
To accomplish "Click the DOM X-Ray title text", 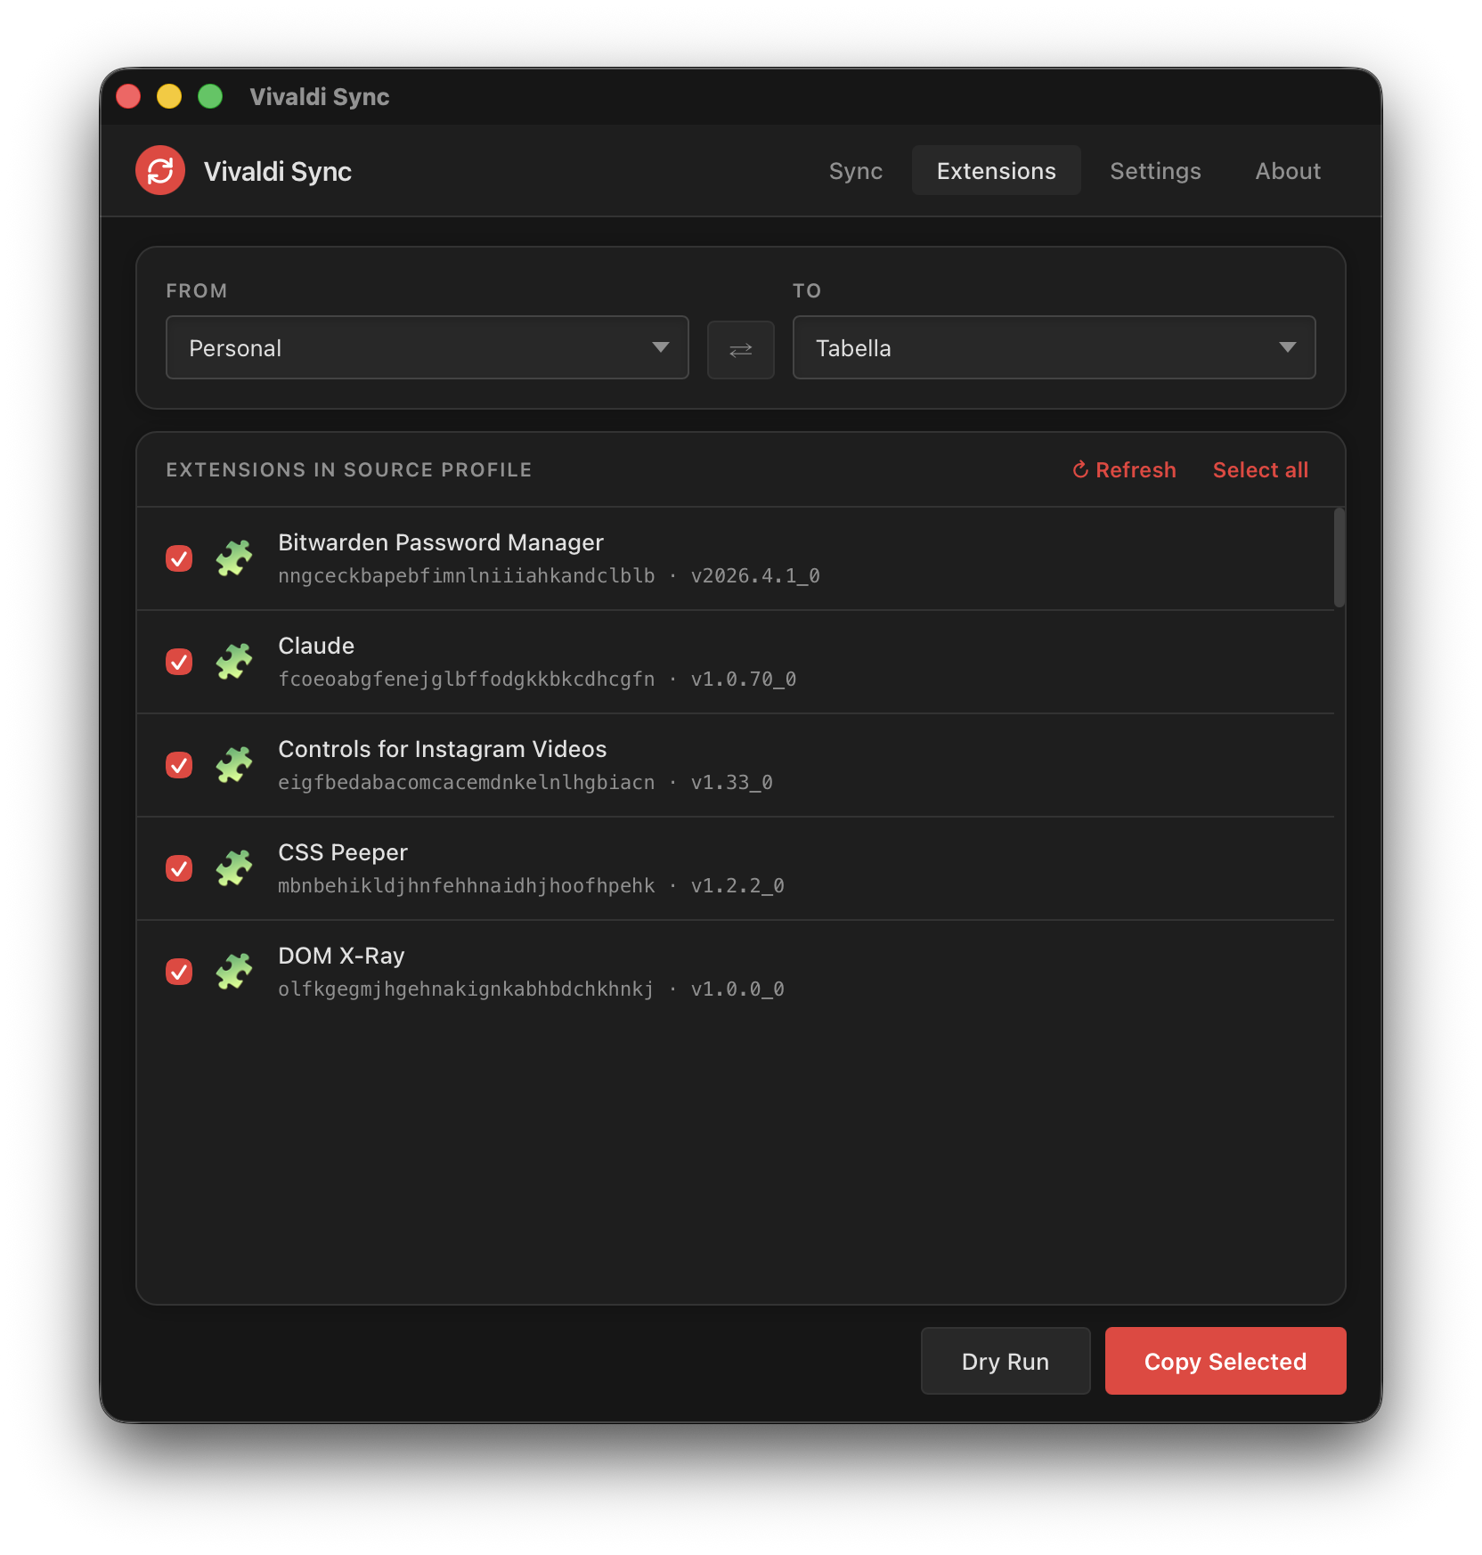I will [x=341, y=956].
